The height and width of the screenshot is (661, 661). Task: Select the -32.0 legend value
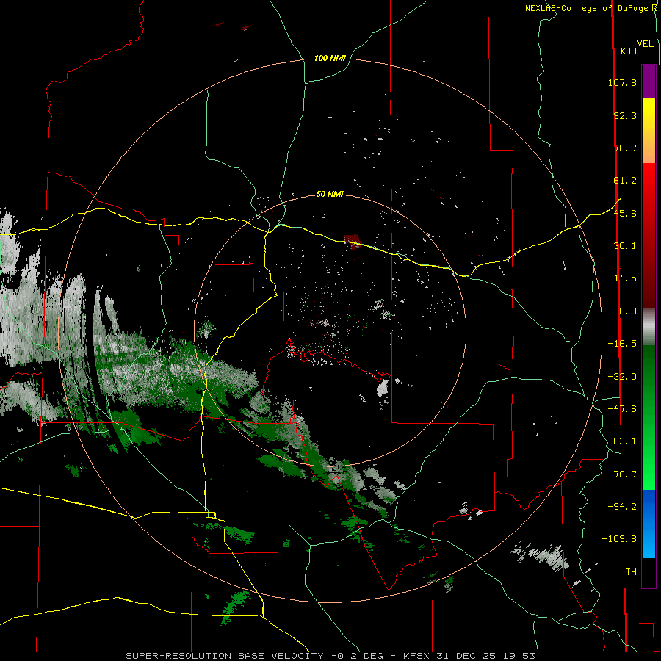[622, 377]
